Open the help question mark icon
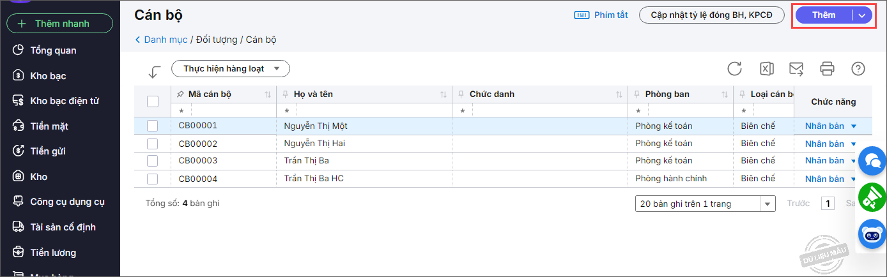 pyautogui.click(x=858, y=69)
